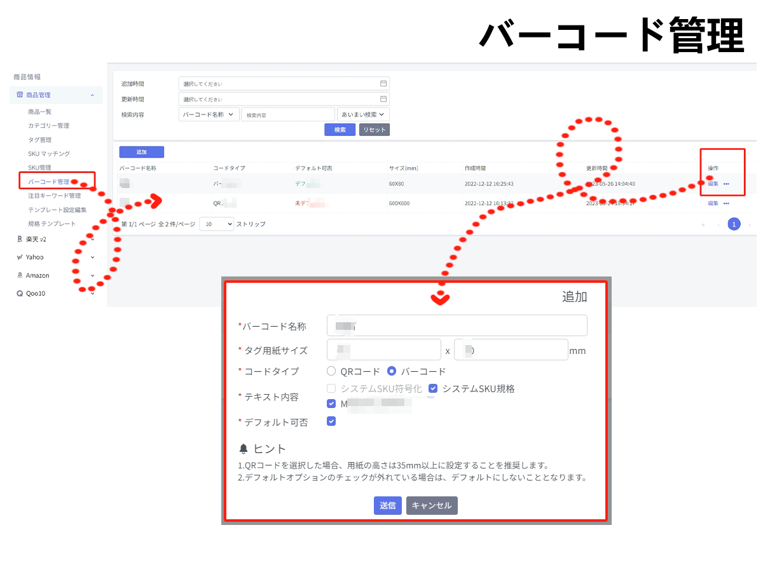763x572 pixels.
Task: Click the 送信 button in dialog
Action: pos(387,505)
